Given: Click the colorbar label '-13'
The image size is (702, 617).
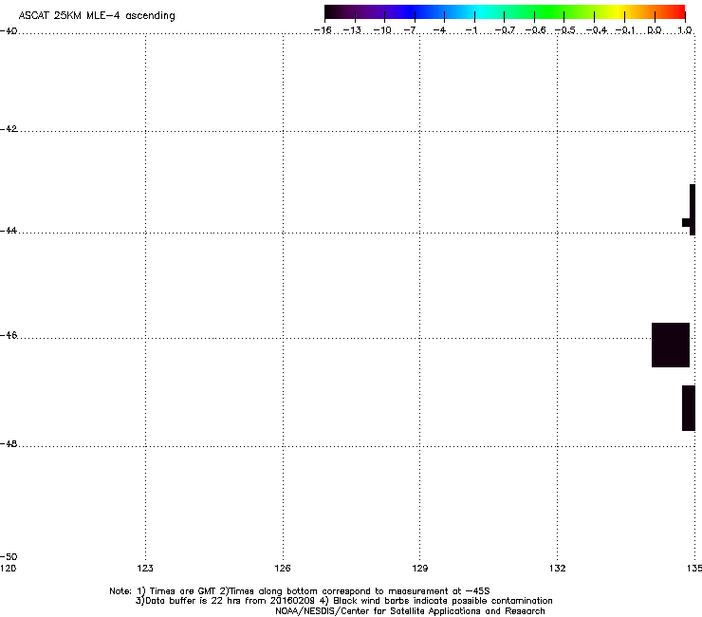Looking at the screenshot, I should point(352,30).
